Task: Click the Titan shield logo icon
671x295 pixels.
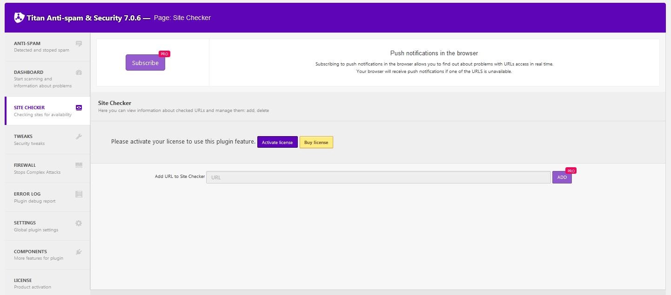Action: click(19, 18)
